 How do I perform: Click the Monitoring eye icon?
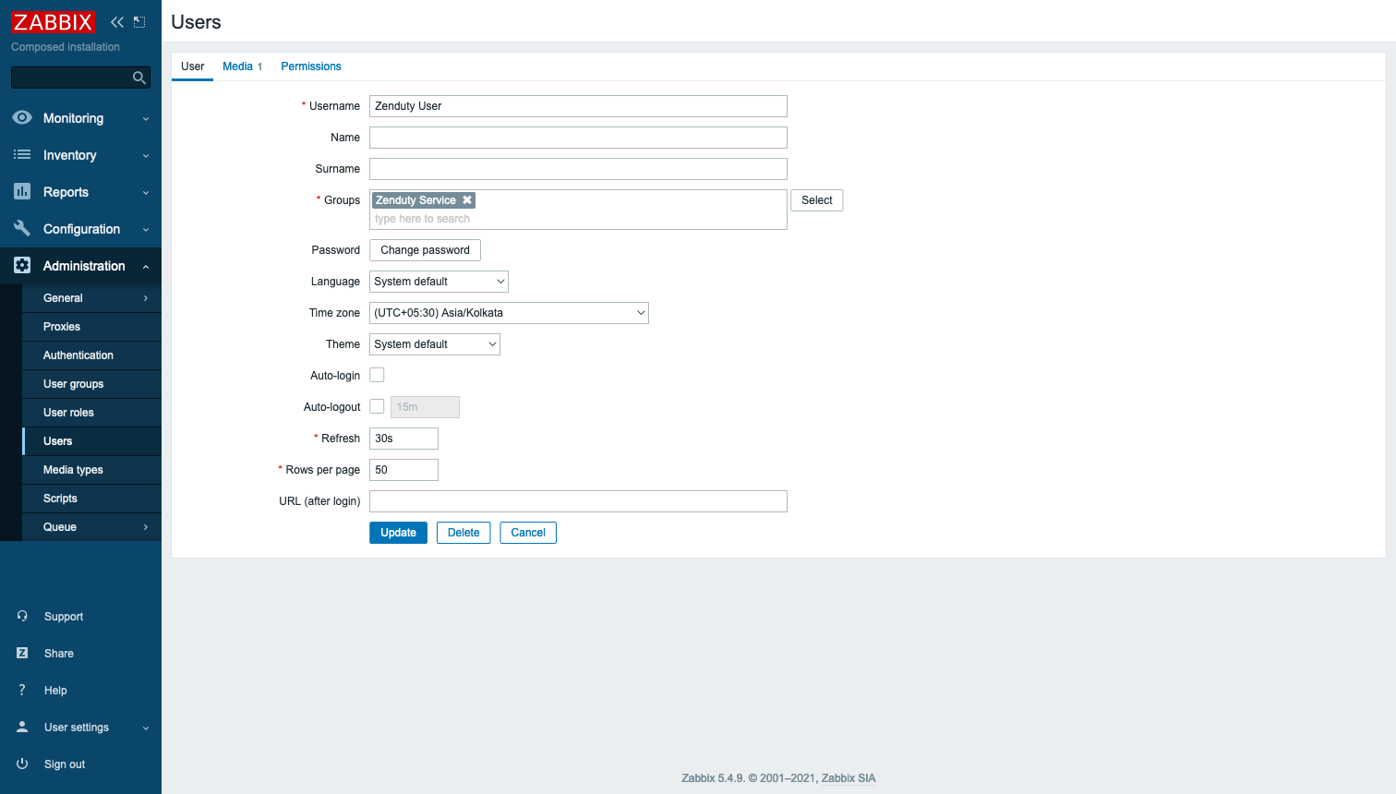pyautogui.click(x=22, y=118)
